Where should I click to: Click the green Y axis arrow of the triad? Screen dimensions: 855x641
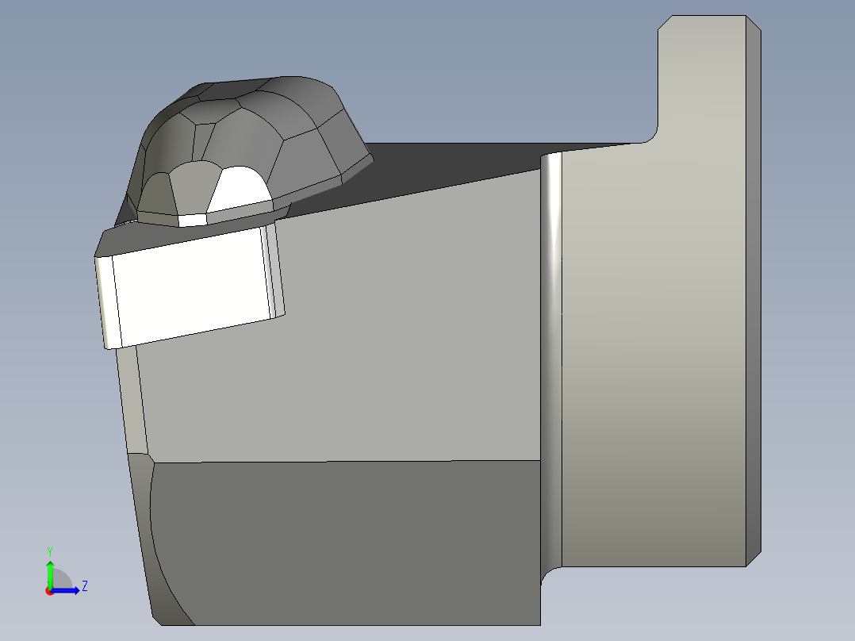50,573
